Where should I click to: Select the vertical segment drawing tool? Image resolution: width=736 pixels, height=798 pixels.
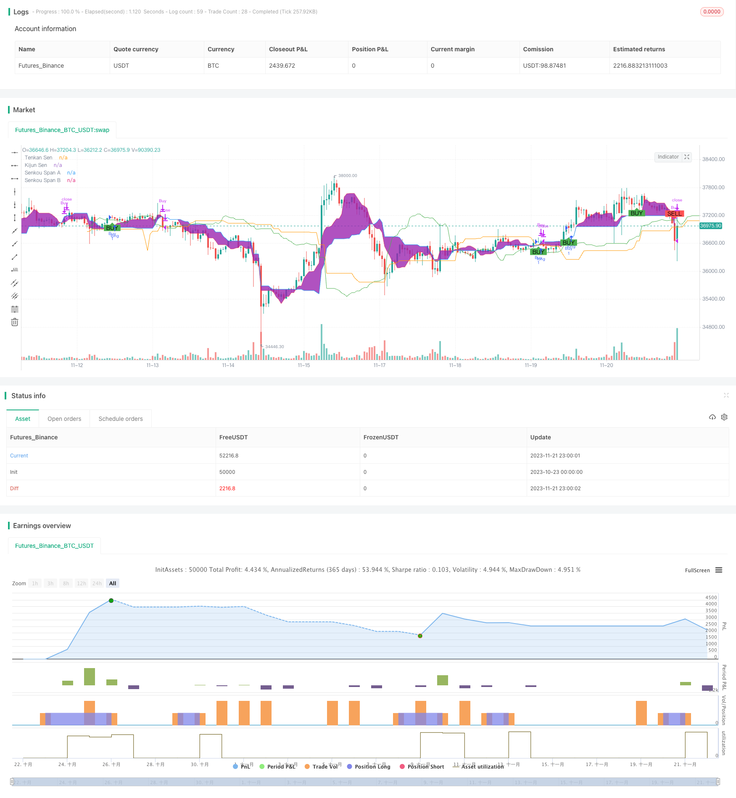15,218
